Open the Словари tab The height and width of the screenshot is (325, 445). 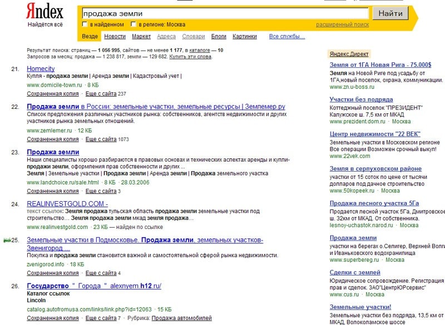tap(193, 36)
